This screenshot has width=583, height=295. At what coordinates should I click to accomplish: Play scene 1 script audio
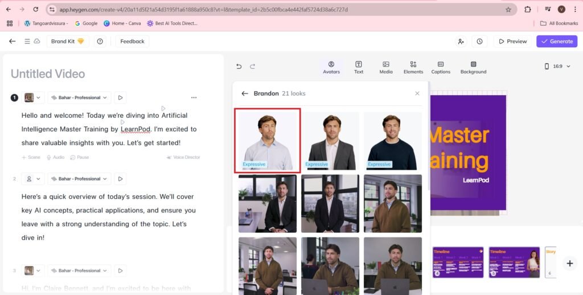pyautogui.click(x=120, y=97)
